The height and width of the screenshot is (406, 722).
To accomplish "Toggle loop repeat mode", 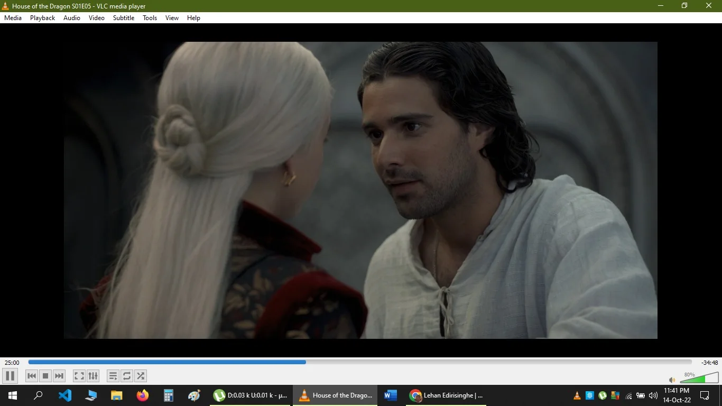I will (127, 376).
